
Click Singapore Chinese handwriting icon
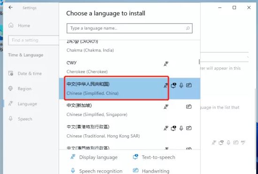pos(189,107)
